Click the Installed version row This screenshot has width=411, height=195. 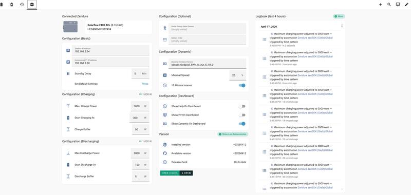[204, 145]
